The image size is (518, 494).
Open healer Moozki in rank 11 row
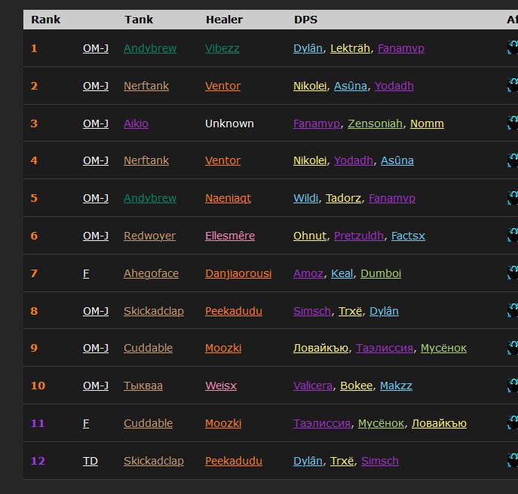(x=223, y=423)
